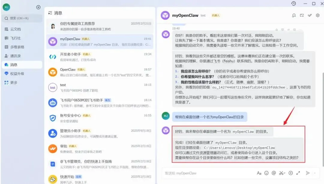Click the 机器人 tag in chat header
Viewport: 324px width, 184px height.
215,16
